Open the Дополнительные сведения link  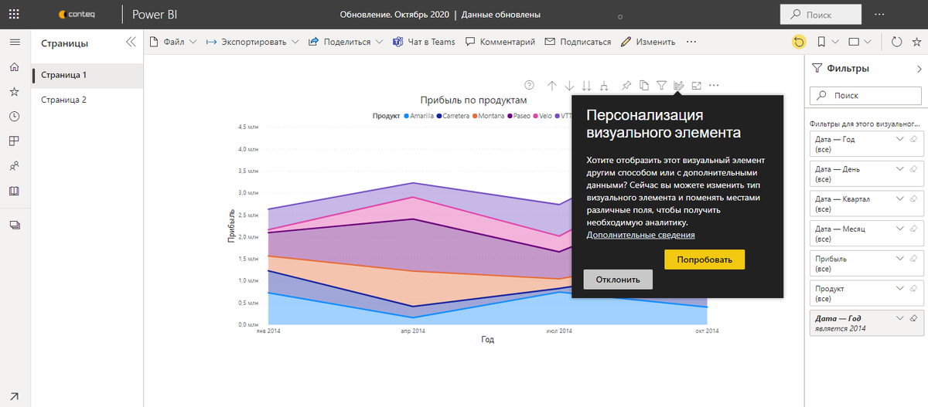[x=640, y=235]
